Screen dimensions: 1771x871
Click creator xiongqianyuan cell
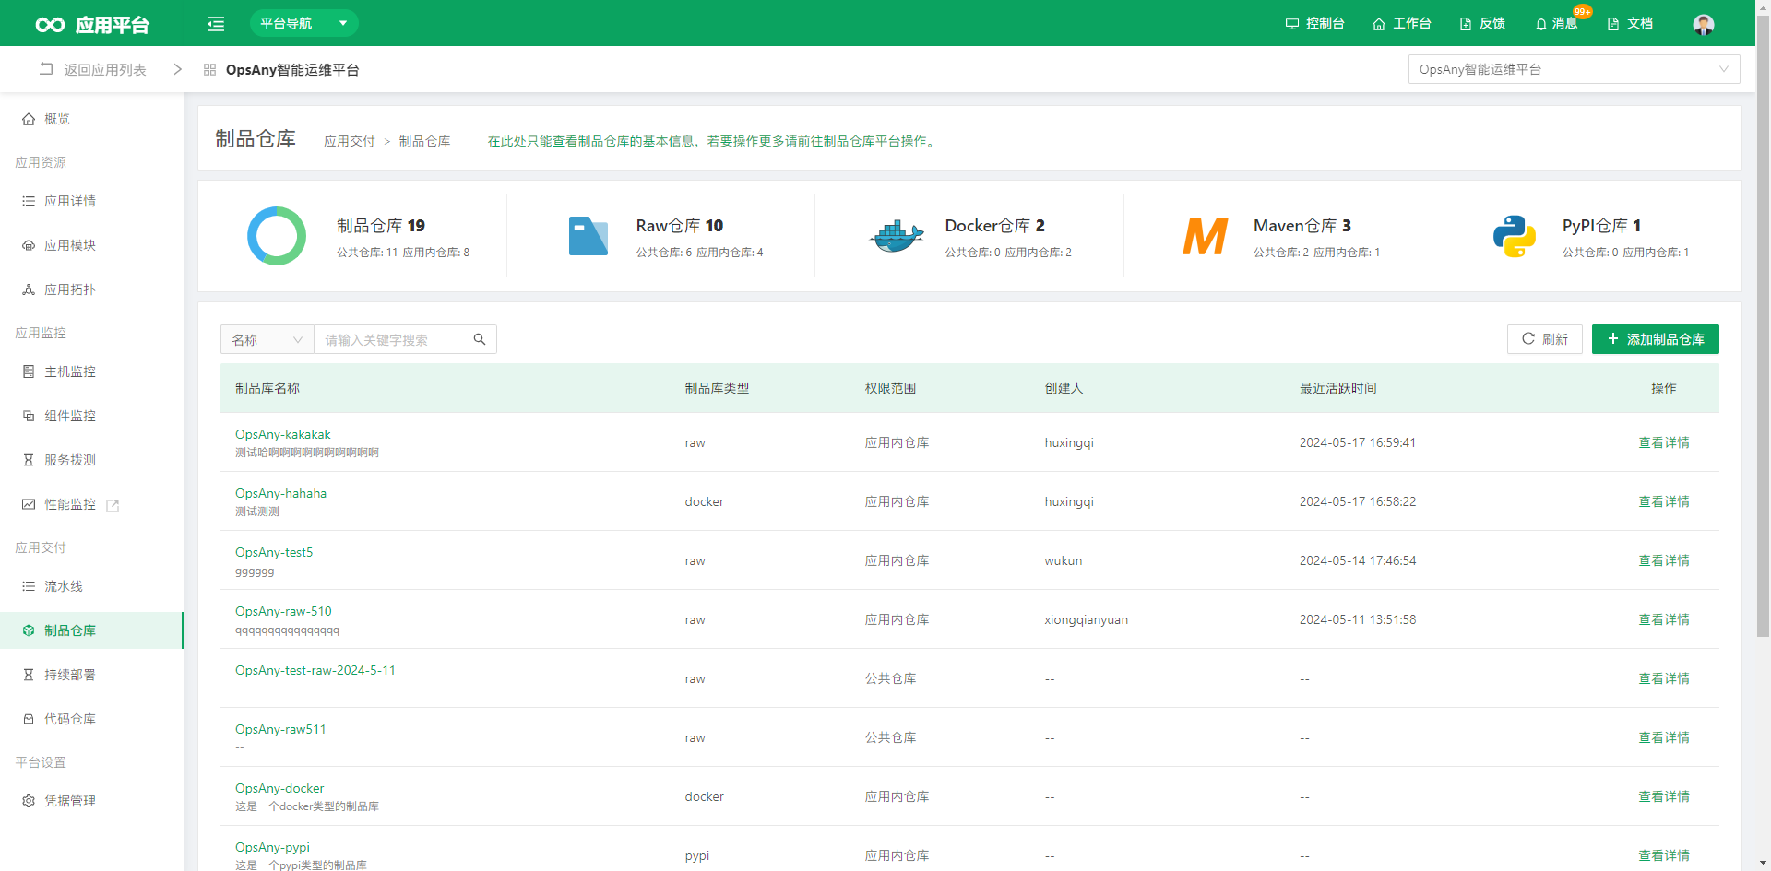1087,619
